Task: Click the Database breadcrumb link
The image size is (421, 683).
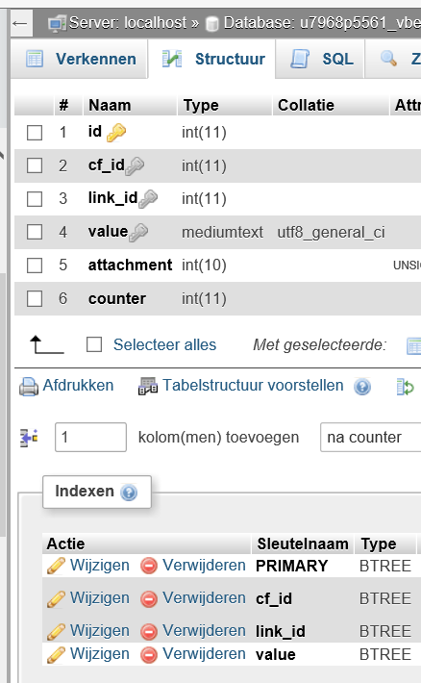Action: 321,23
